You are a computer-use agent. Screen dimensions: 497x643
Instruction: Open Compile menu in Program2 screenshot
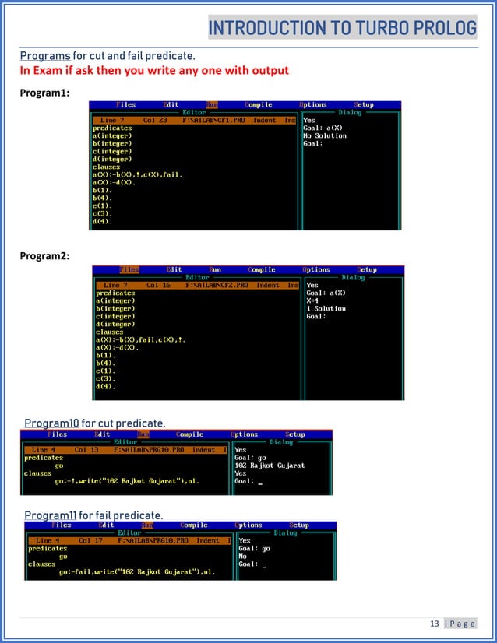tap(262, 269)
